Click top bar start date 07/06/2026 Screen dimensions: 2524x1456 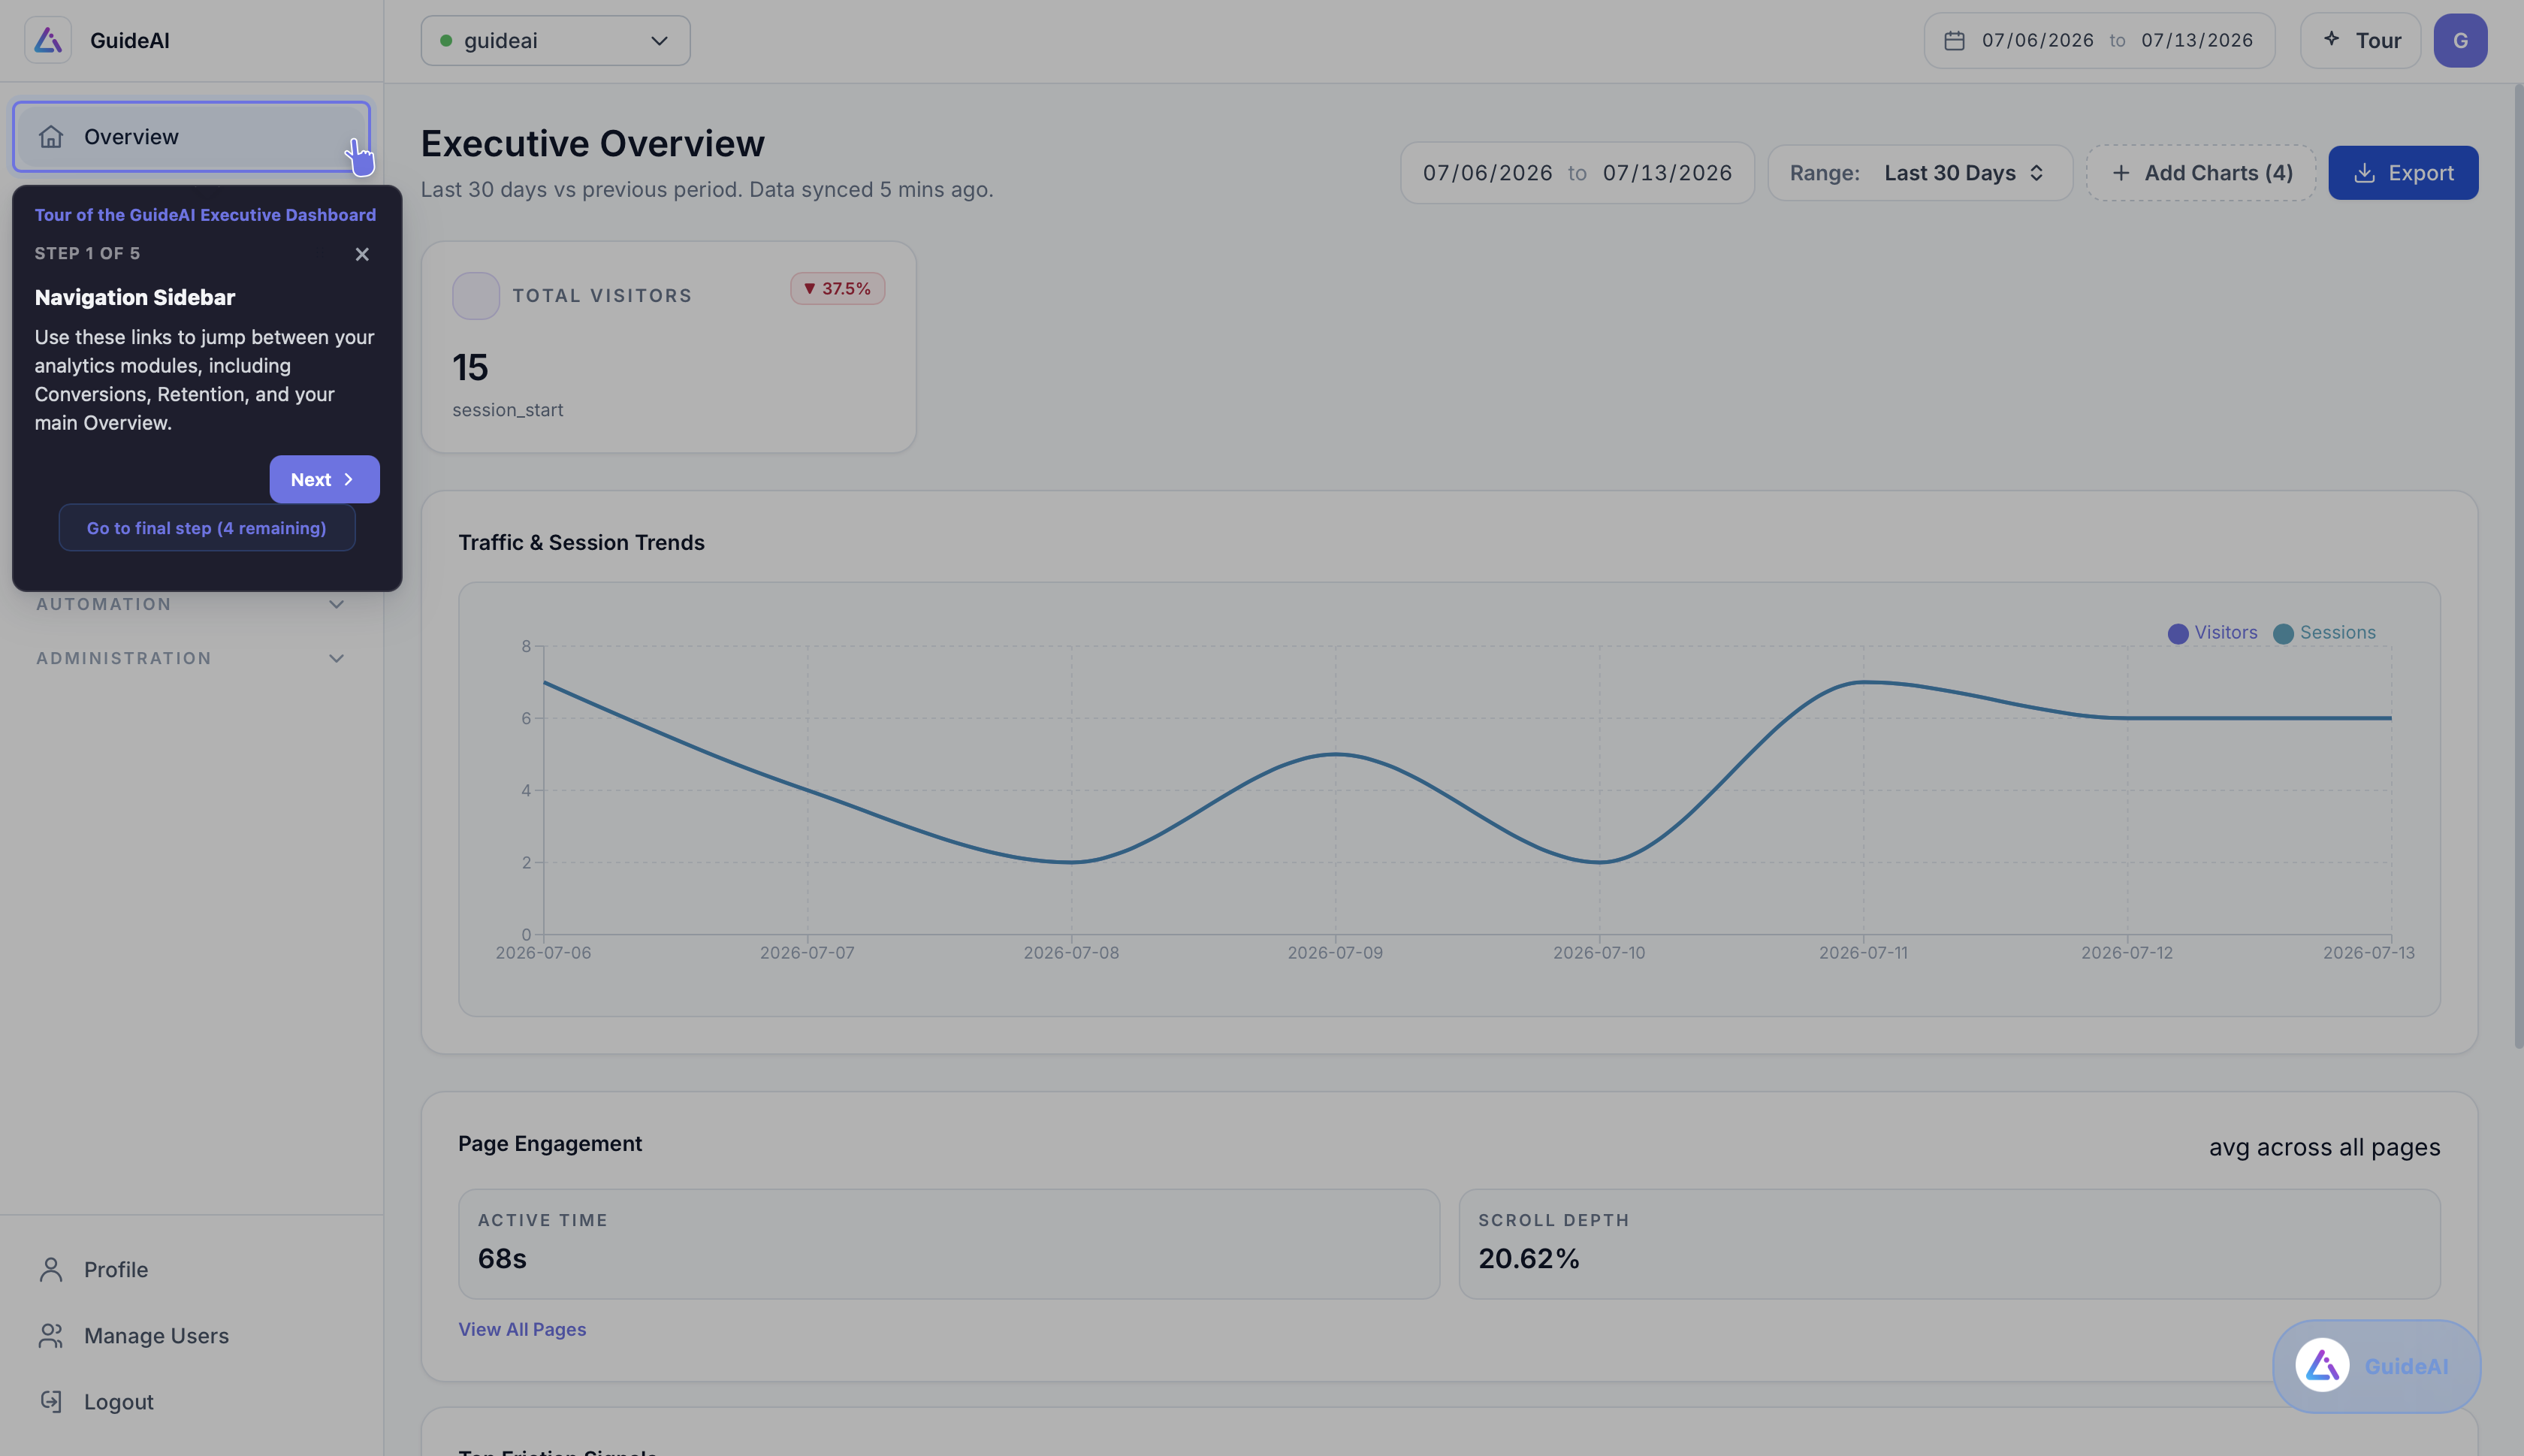click(x=2037, y=40)
